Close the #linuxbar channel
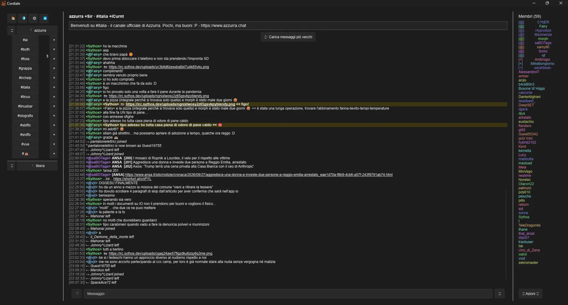Screen dimensions: 568x305 (54, 106)
